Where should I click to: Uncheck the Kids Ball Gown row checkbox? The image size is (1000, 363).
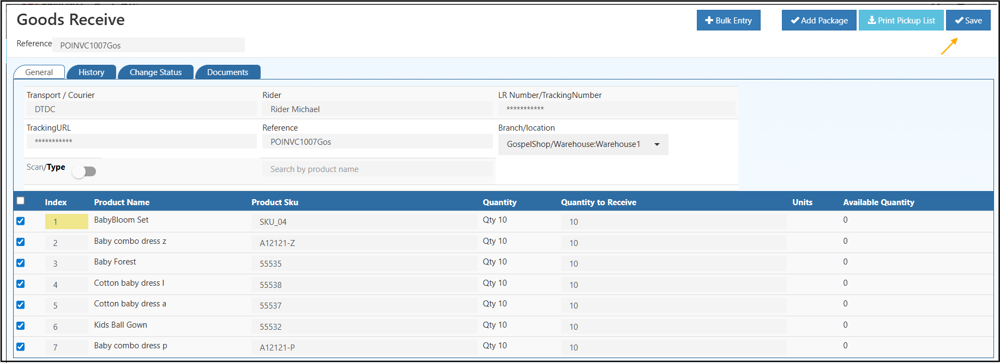(21, 326)
